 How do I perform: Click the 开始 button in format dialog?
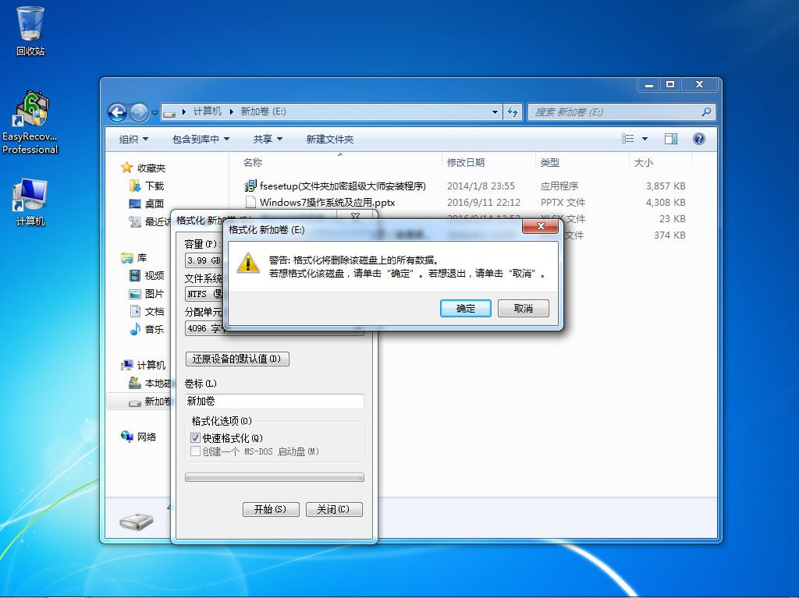click(x=271, y=509)
